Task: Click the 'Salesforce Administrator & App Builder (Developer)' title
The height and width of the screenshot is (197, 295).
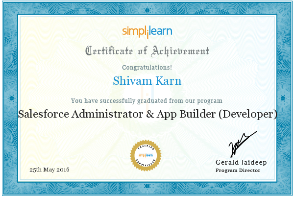Action: [x=147, y=114]
